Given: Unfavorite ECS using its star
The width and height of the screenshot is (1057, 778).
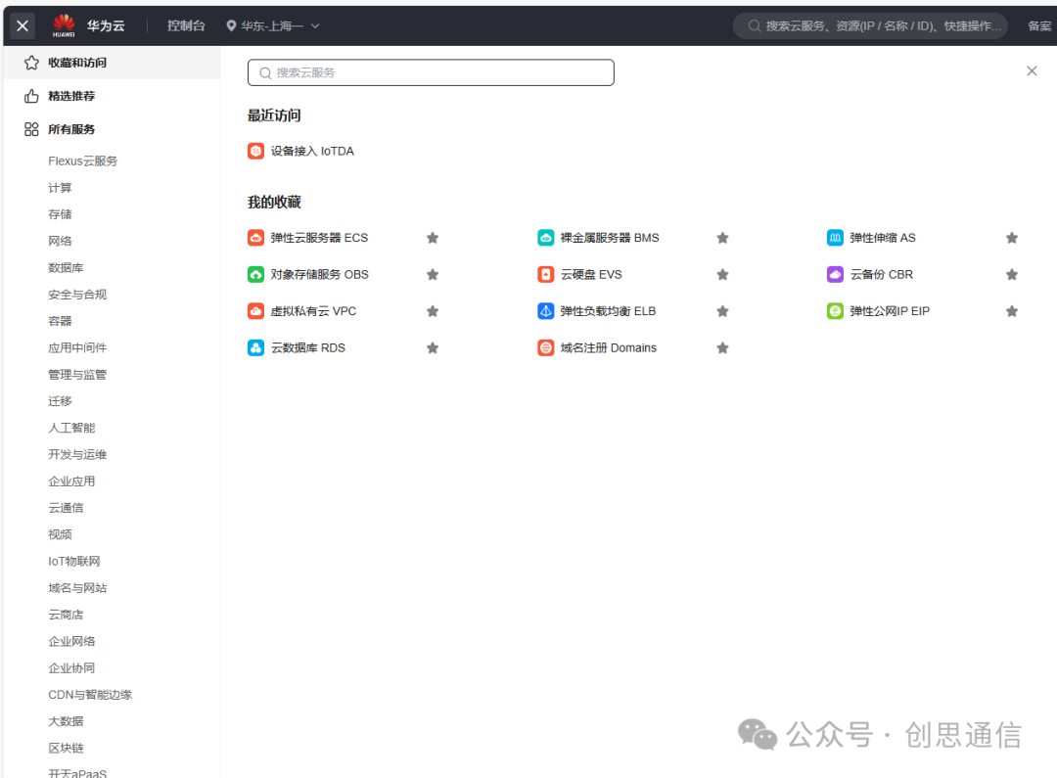Looking at the screenshot, I should coord(433,238).
